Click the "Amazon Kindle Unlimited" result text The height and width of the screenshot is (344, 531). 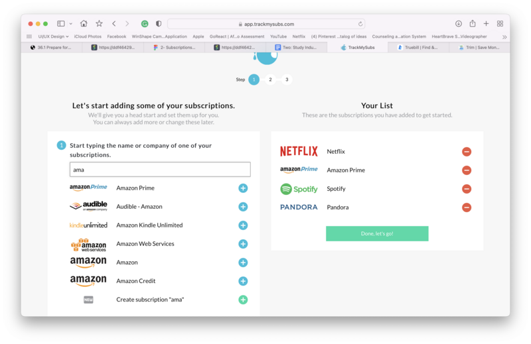pyautogui.click(x=149, y=225)
